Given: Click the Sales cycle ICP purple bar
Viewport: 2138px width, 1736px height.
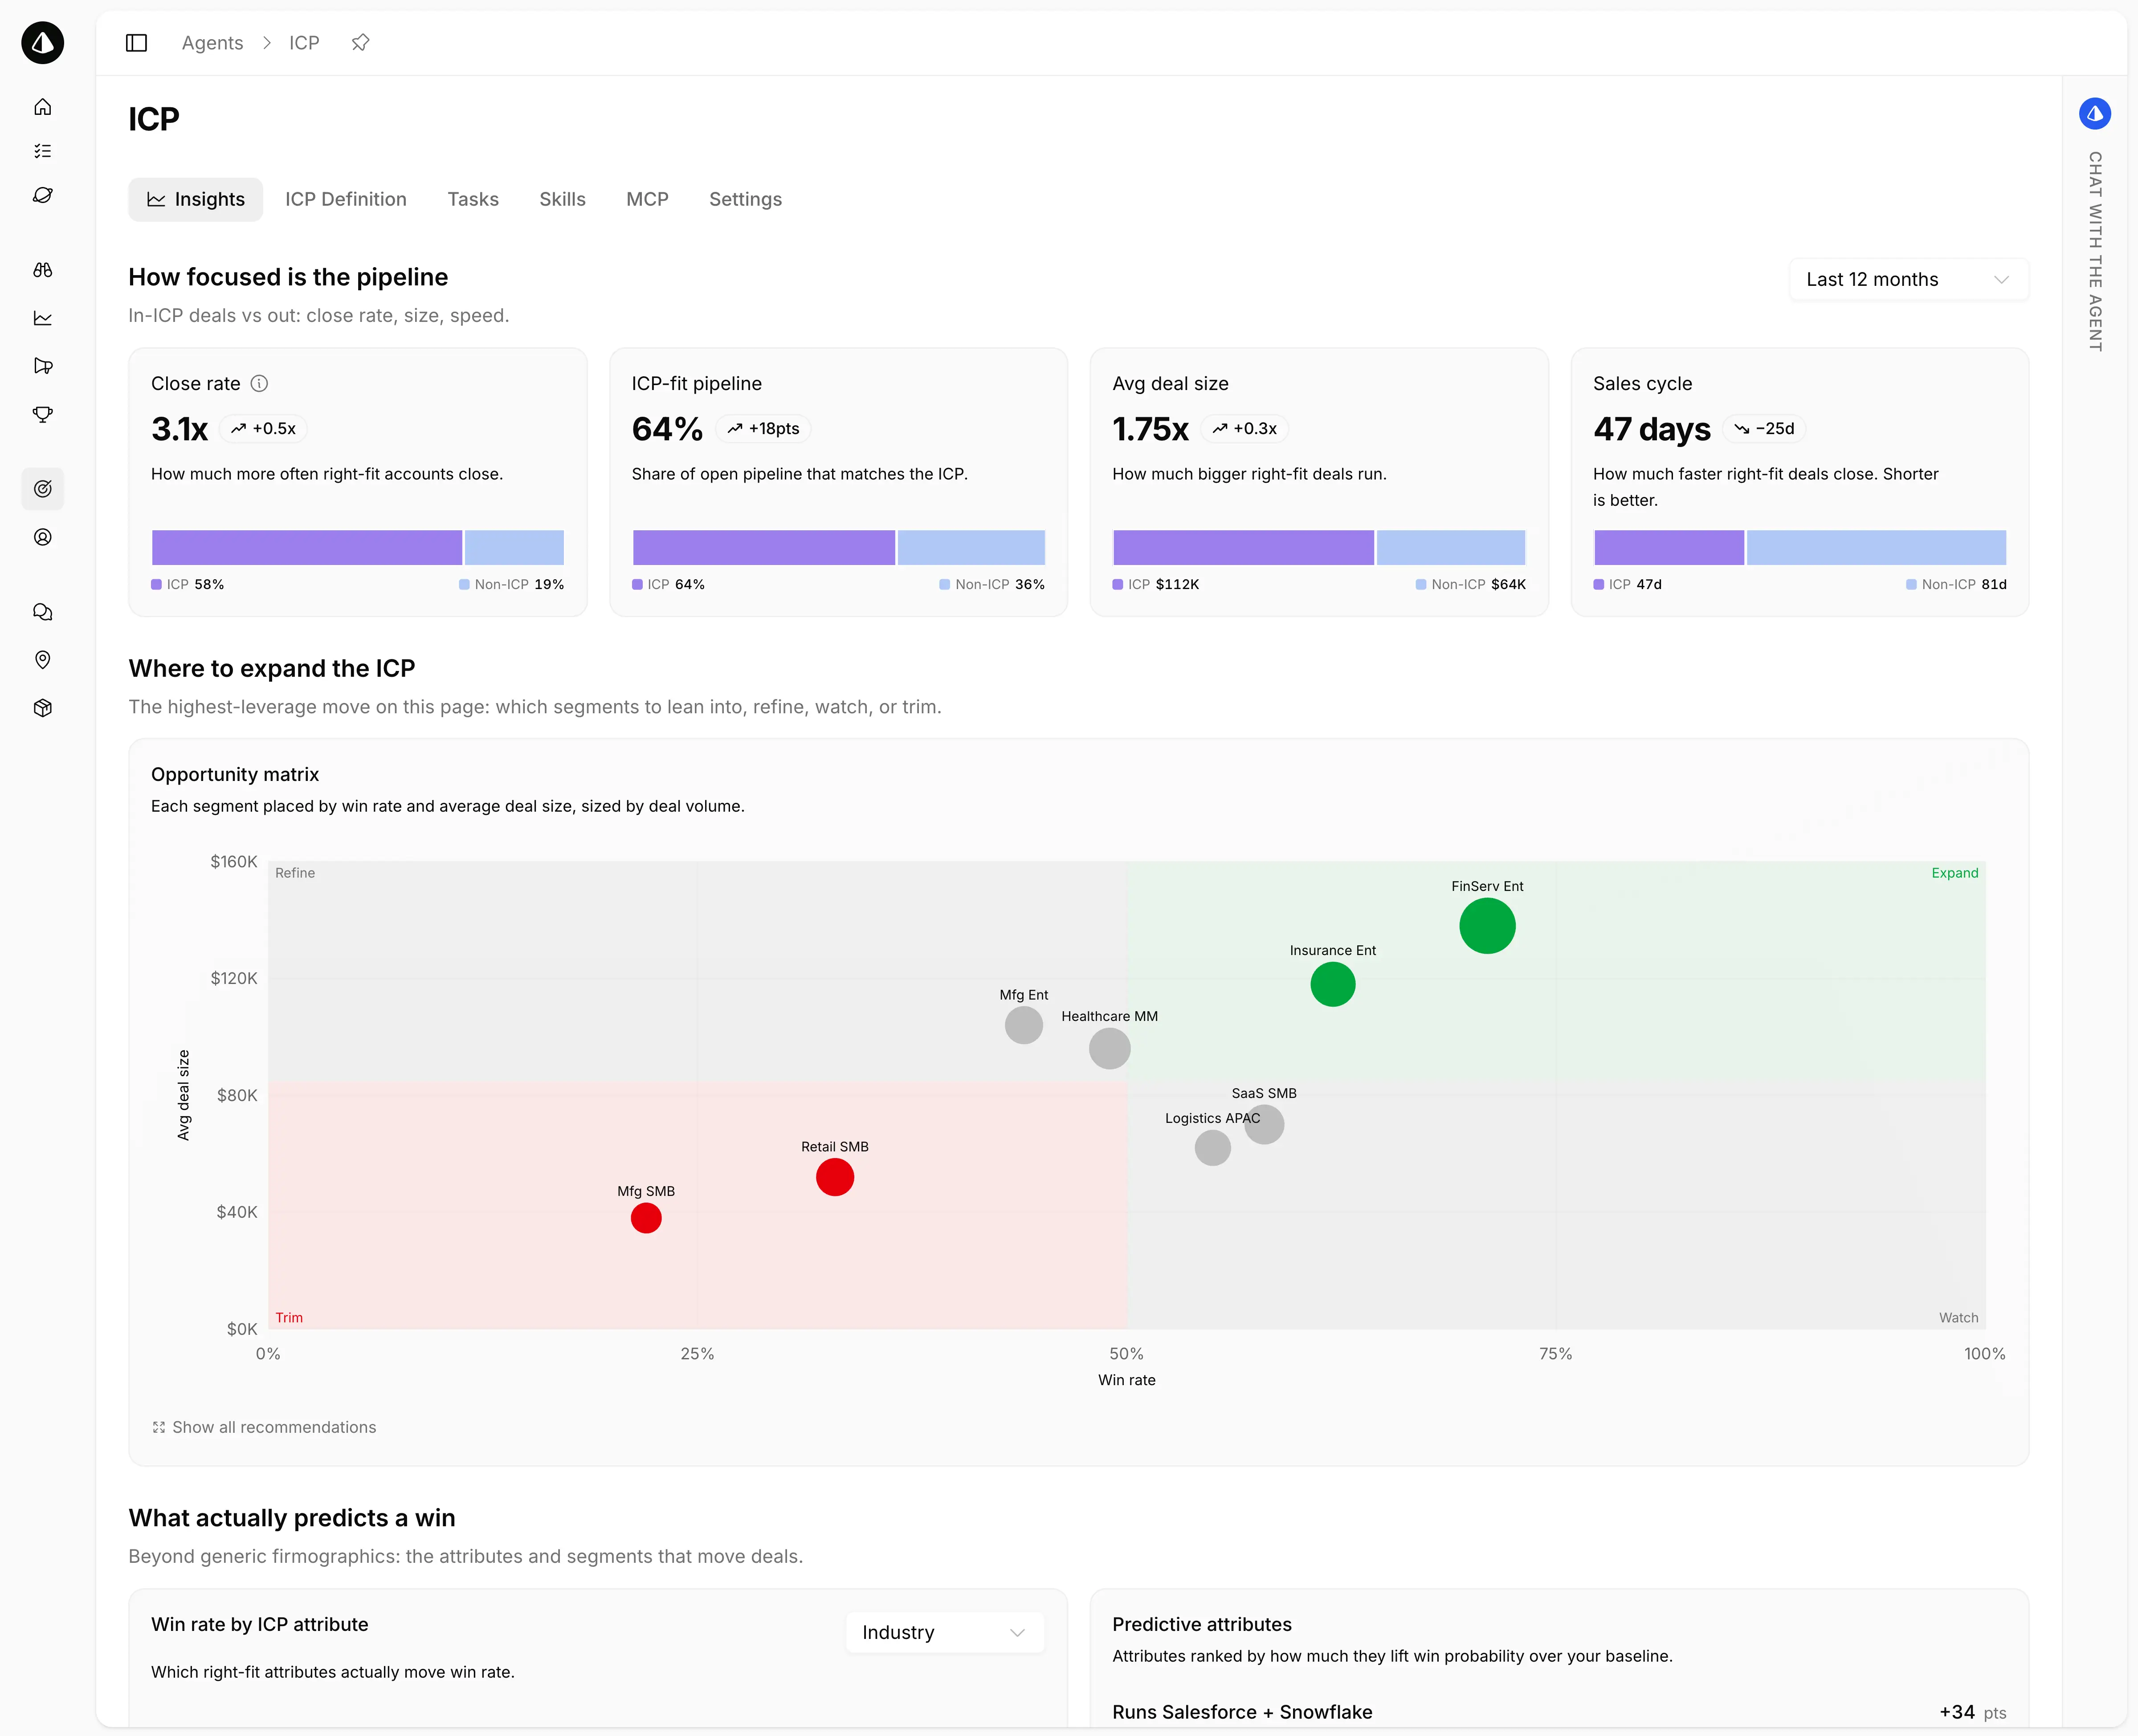Looking at the screenshot, I should [x=1669, y=548].
